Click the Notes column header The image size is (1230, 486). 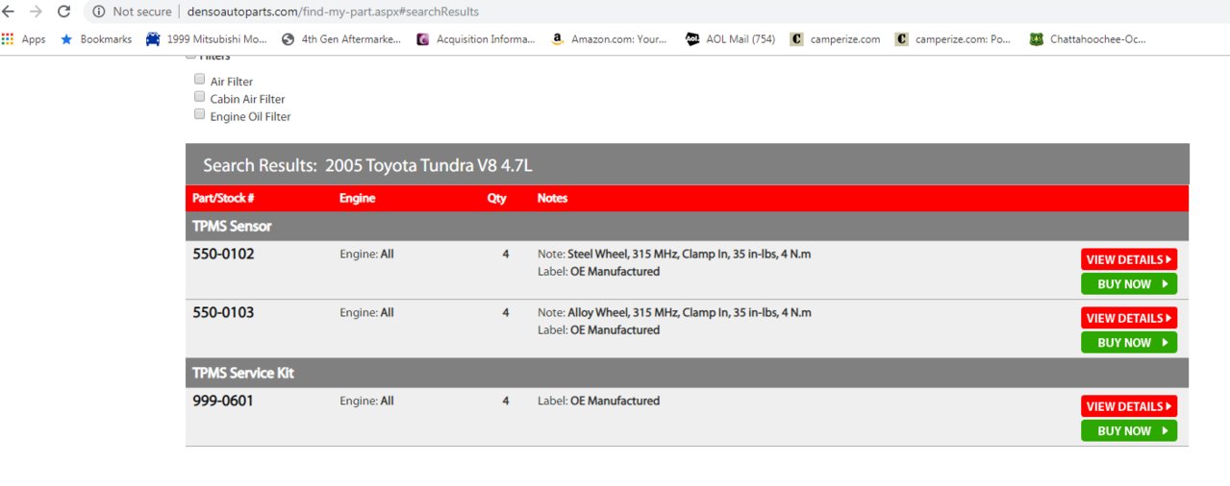click(552, 198)
